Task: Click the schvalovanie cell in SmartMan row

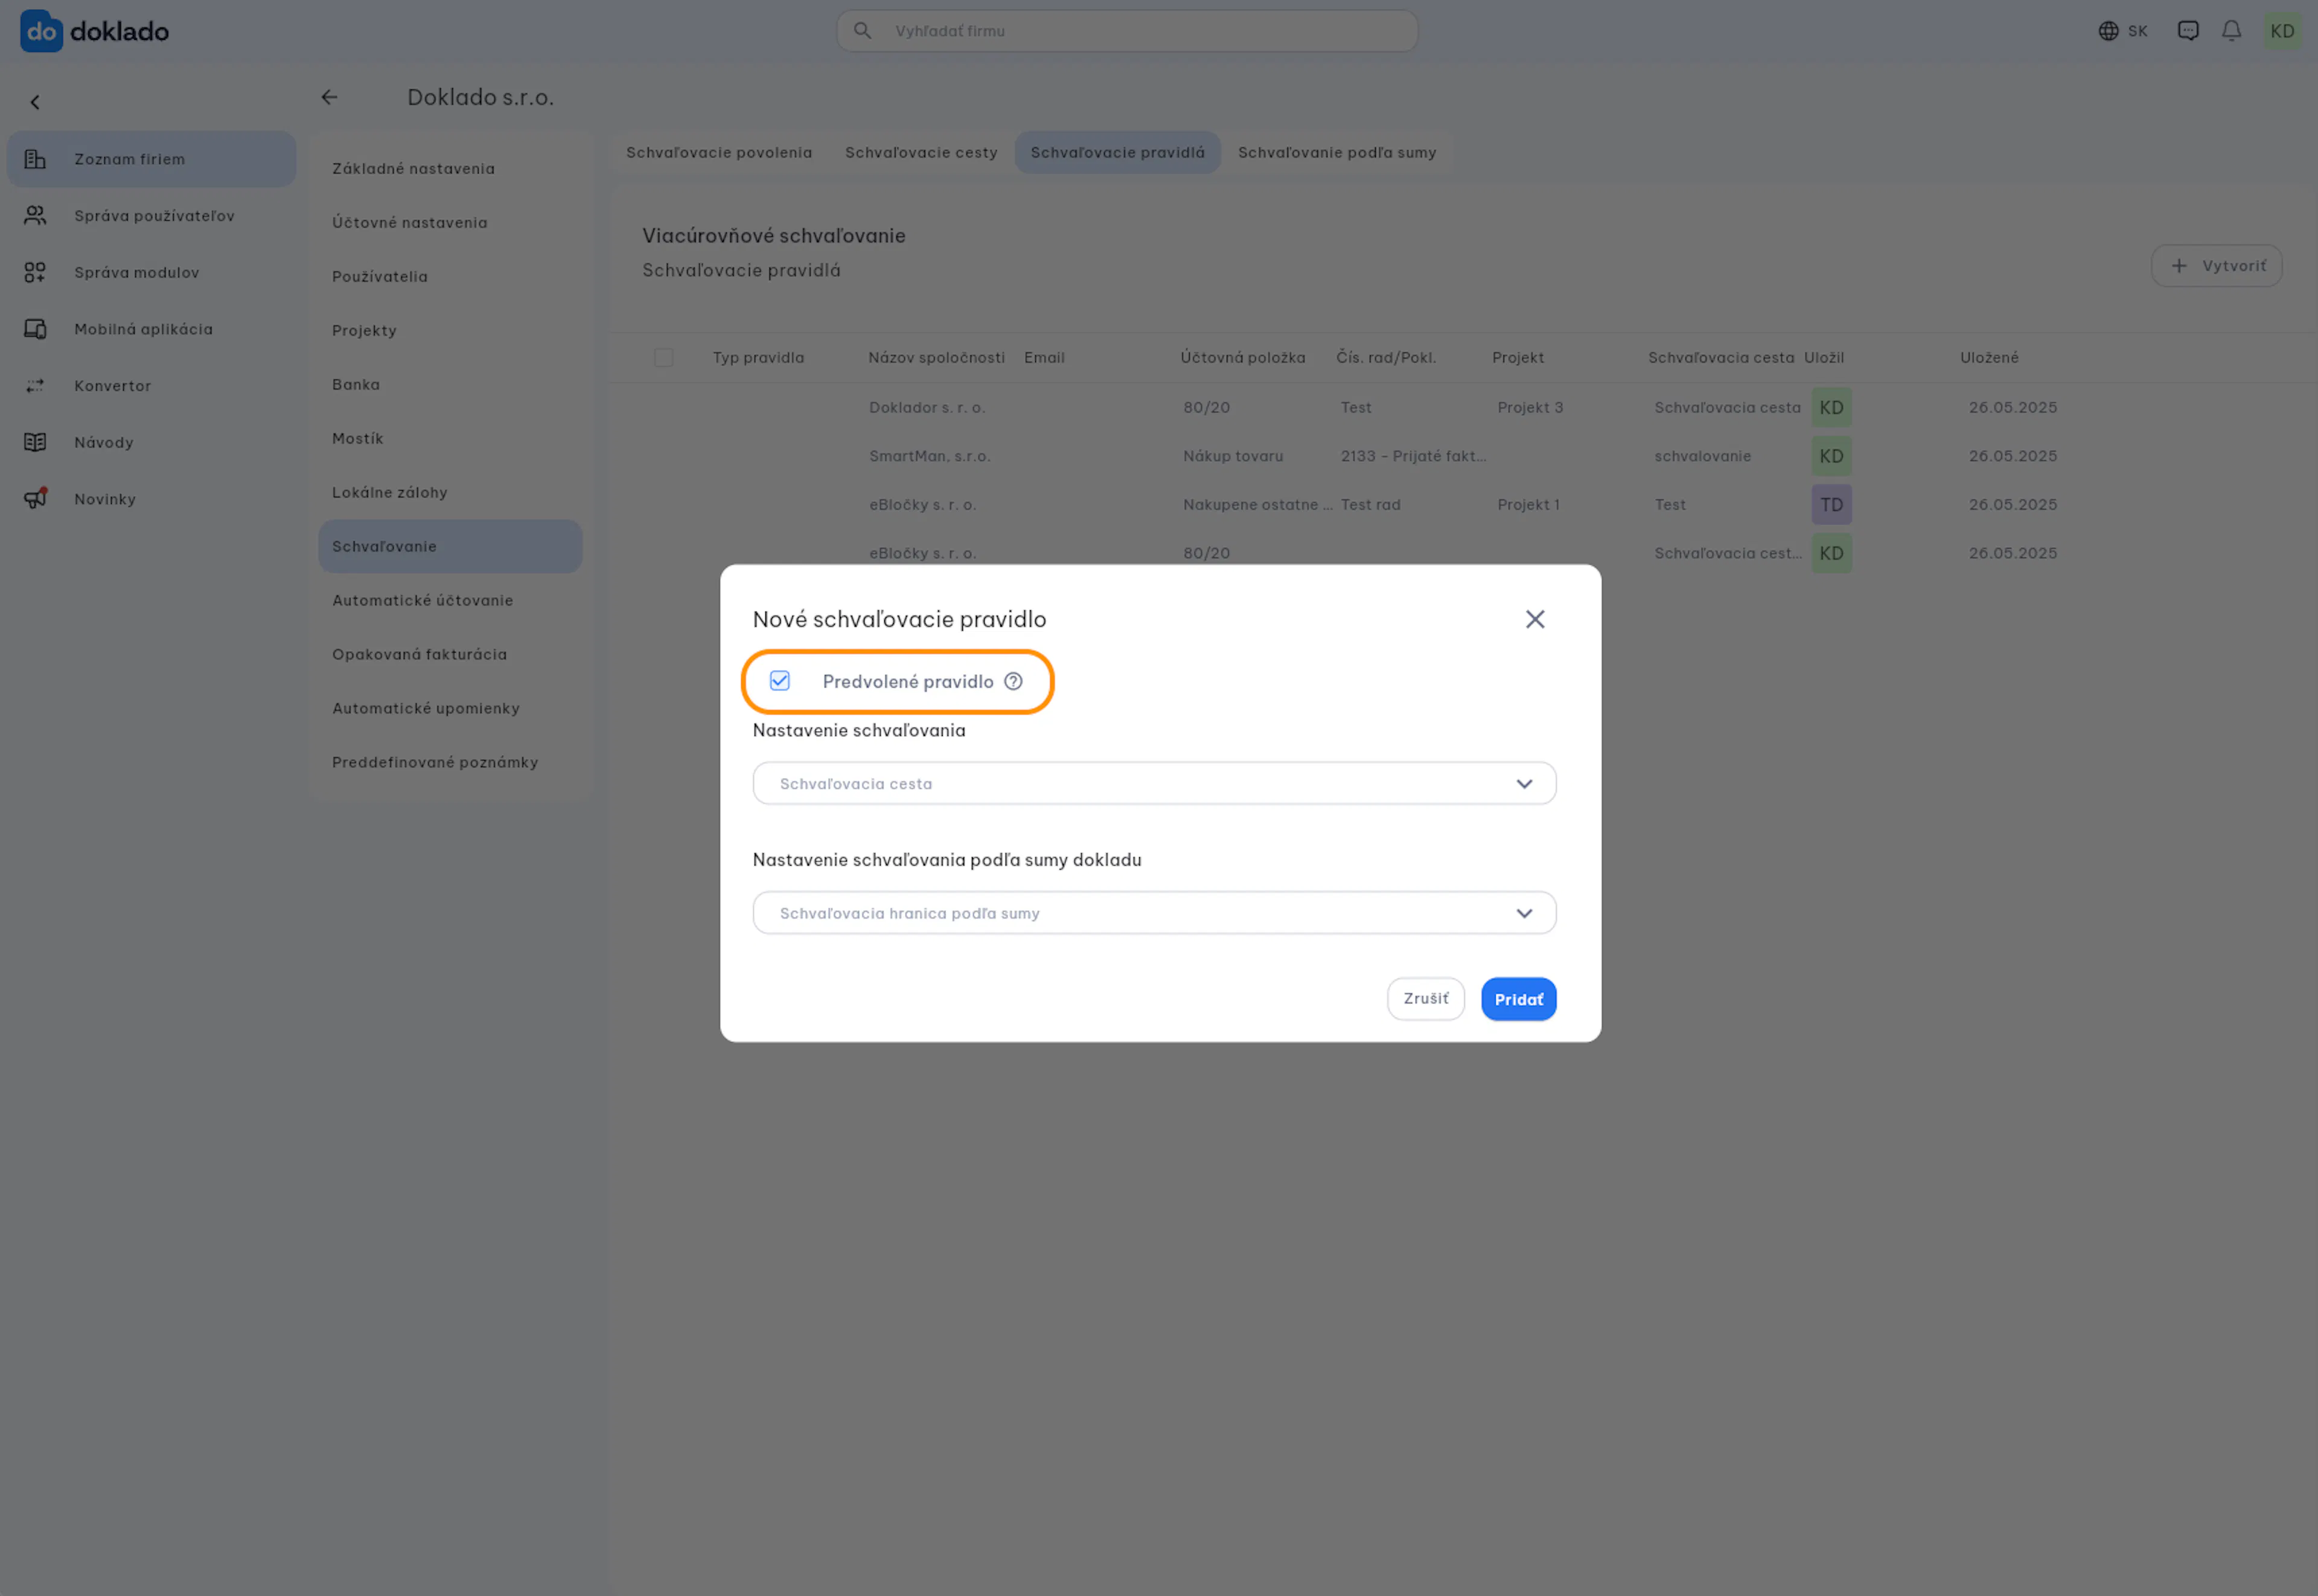Action: tap(1702, 456)
